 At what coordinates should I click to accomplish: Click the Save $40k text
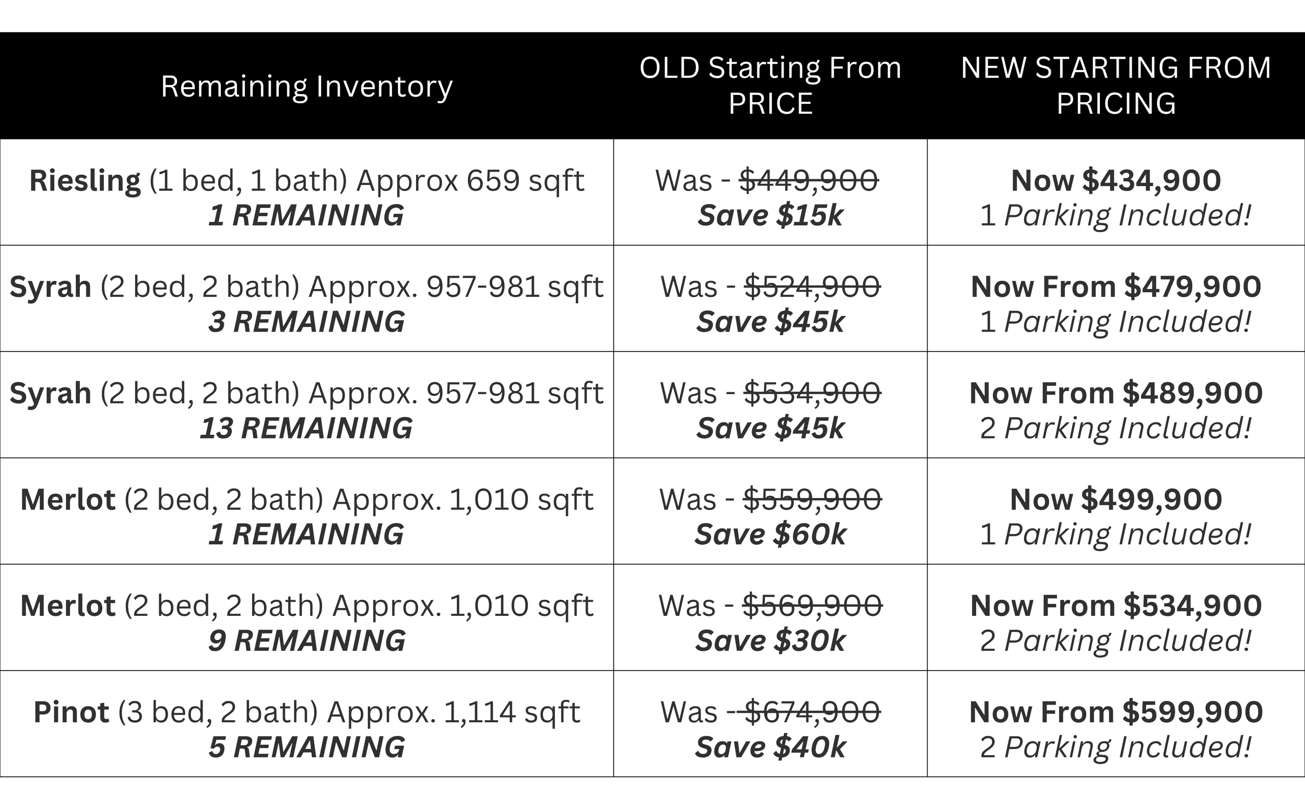click(770, 747)
